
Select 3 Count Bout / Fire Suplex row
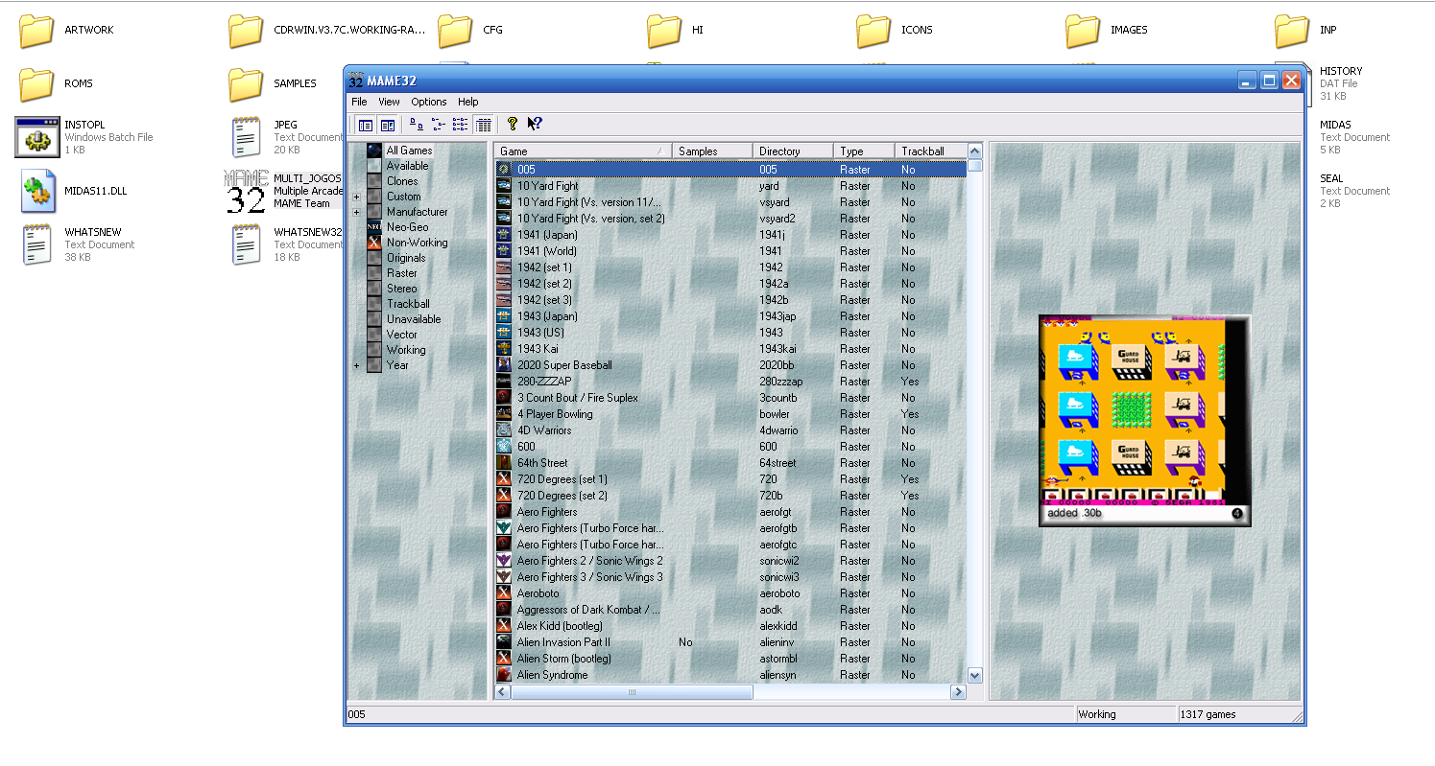[730, 398]
